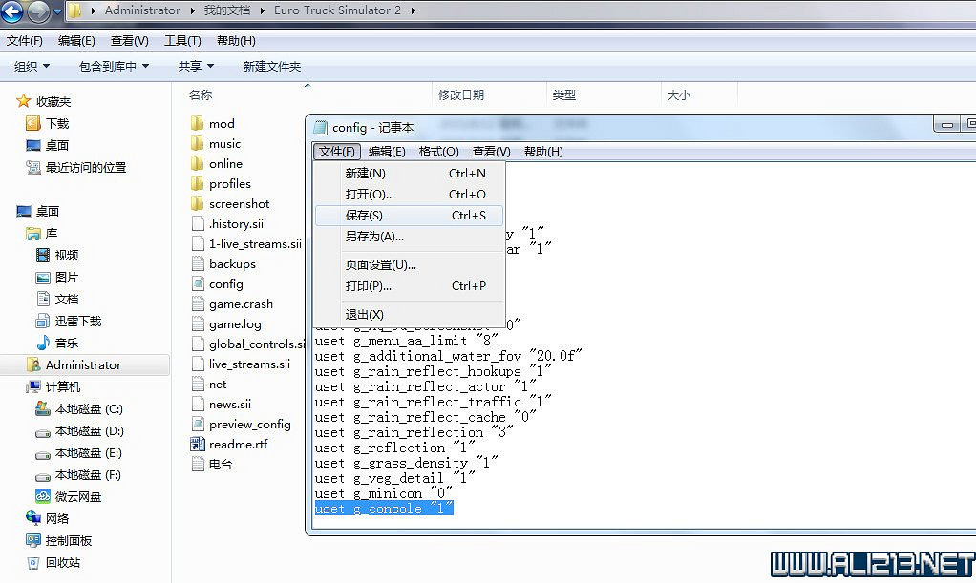Click New Folder (新建文件夹) toolbar button
This screenshot has height=583, width=976.
click(x=271, y=67)
